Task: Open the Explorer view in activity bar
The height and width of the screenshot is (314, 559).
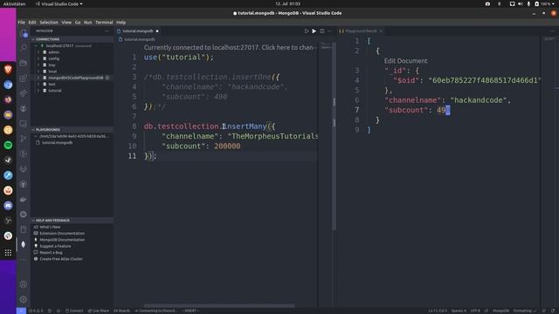Action: tap(24, 33)
